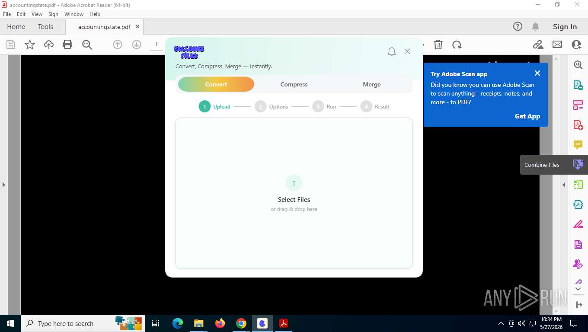Open the Comment tool icon

pos(578,145)
